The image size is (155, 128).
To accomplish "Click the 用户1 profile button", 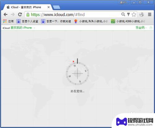I will point(123,2).
